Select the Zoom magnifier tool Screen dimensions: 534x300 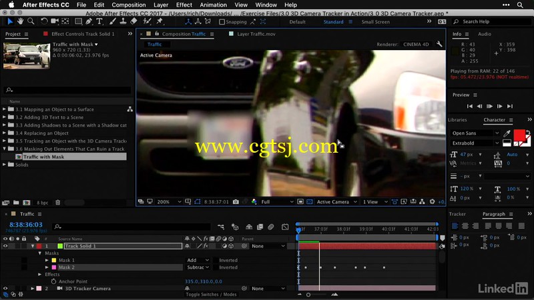[x=31, y=21]
